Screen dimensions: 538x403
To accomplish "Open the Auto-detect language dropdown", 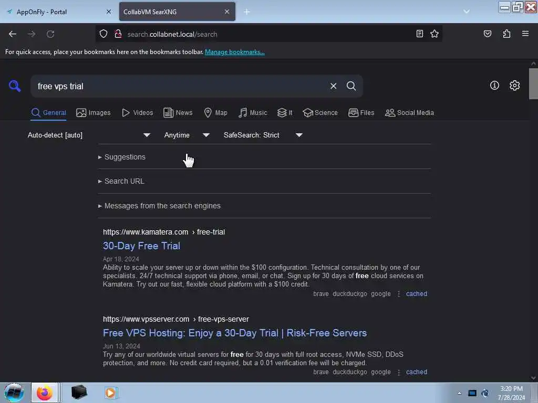I will [x=89, y=135].
